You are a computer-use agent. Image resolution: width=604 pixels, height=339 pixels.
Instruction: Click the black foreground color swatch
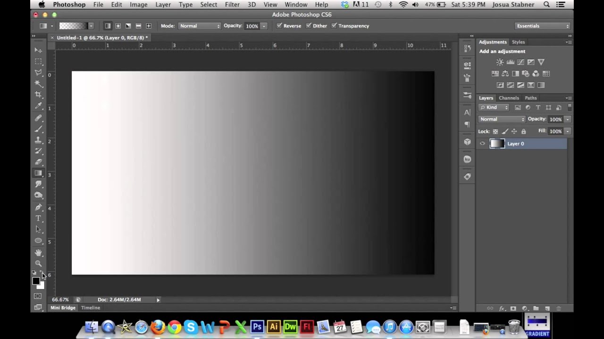pyautogui.click(x=36, y=281)
